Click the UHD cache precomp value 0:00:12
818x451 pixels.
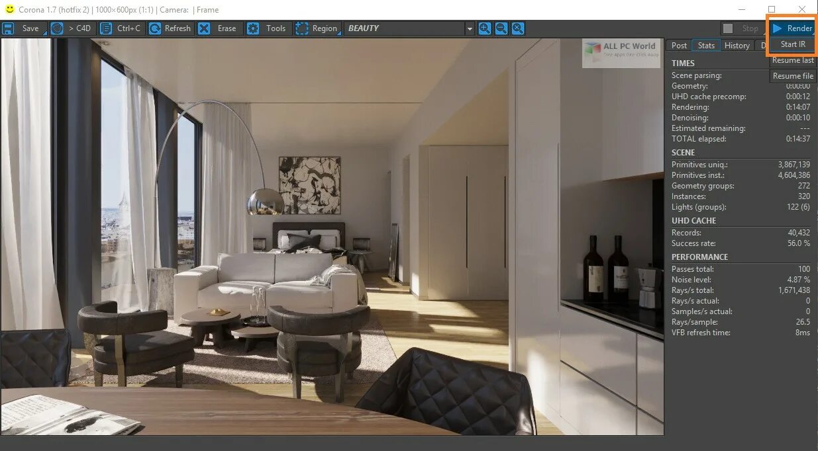pyautogui.click(x=797, y=97)
